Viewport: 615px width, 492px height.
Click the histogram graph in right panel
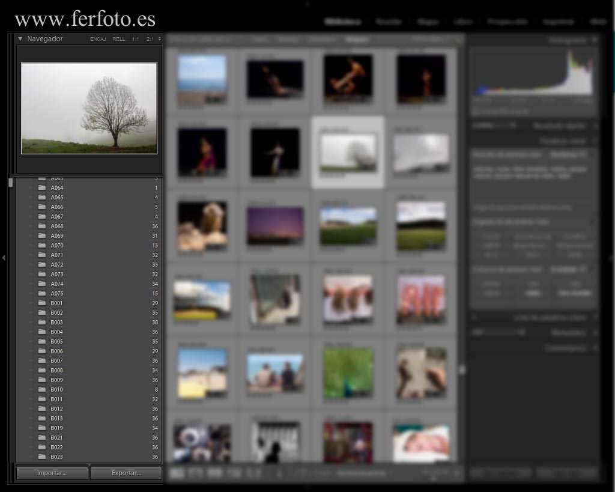click(x=533, y=73)
